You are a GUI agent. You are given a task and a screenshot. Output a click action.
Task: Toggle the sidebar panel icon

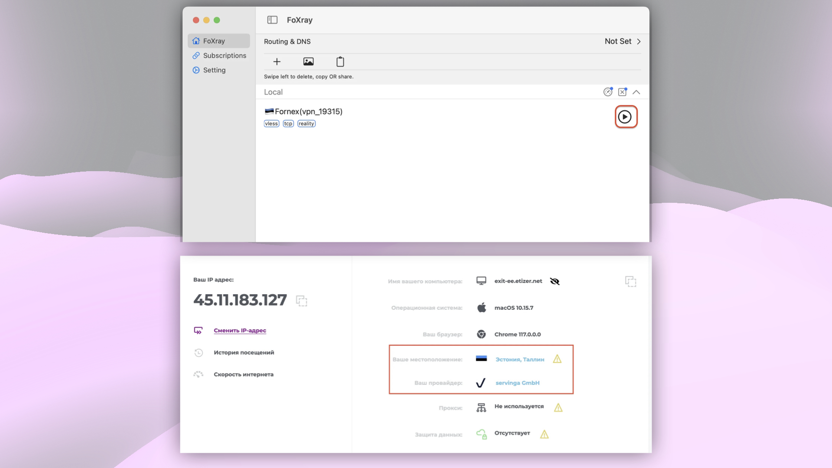click(272, 20)
